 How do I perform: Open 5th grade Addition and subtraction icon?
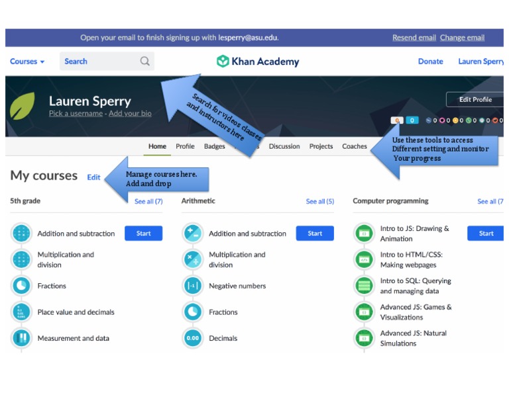click(x=21, y=234)
